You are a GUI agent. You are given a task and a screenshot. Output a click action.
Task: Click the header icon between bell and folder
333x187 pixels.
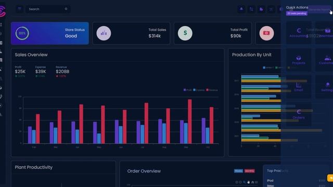point(251,9)
